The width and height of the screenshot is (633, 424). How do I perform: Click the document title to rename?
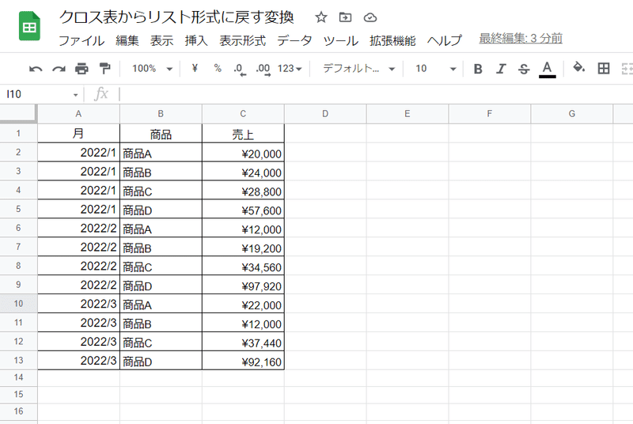pyautogui.click(x=176, y=17)
